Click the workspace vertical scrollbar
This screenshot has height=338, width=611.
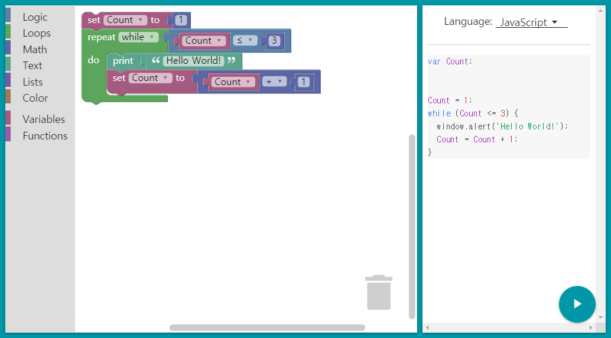(412, 227)
